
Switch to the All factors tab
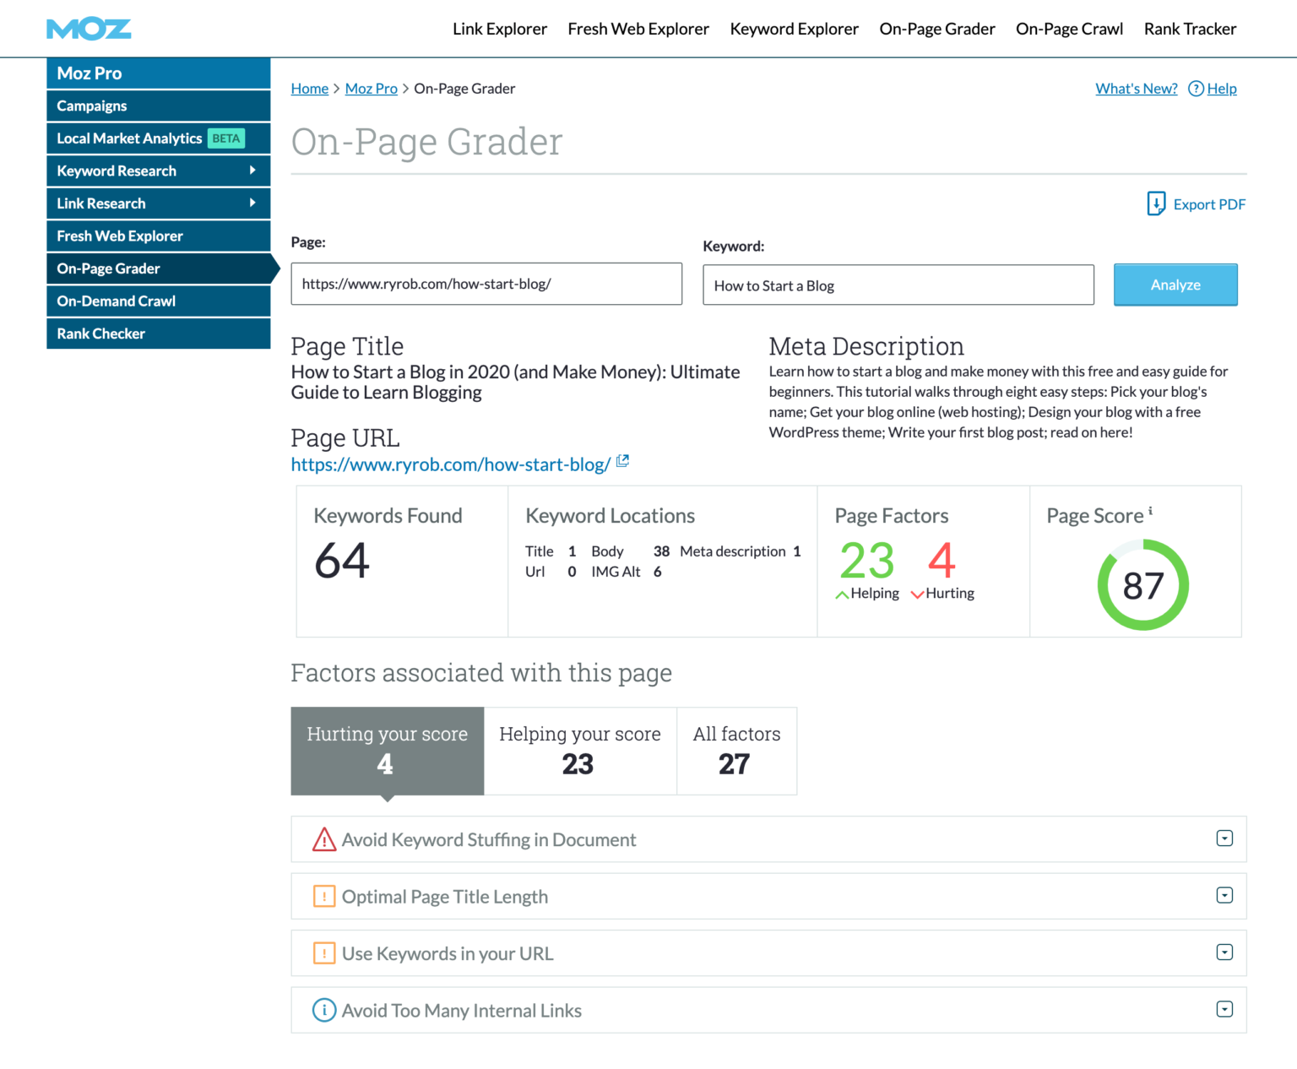pos(736,751)
